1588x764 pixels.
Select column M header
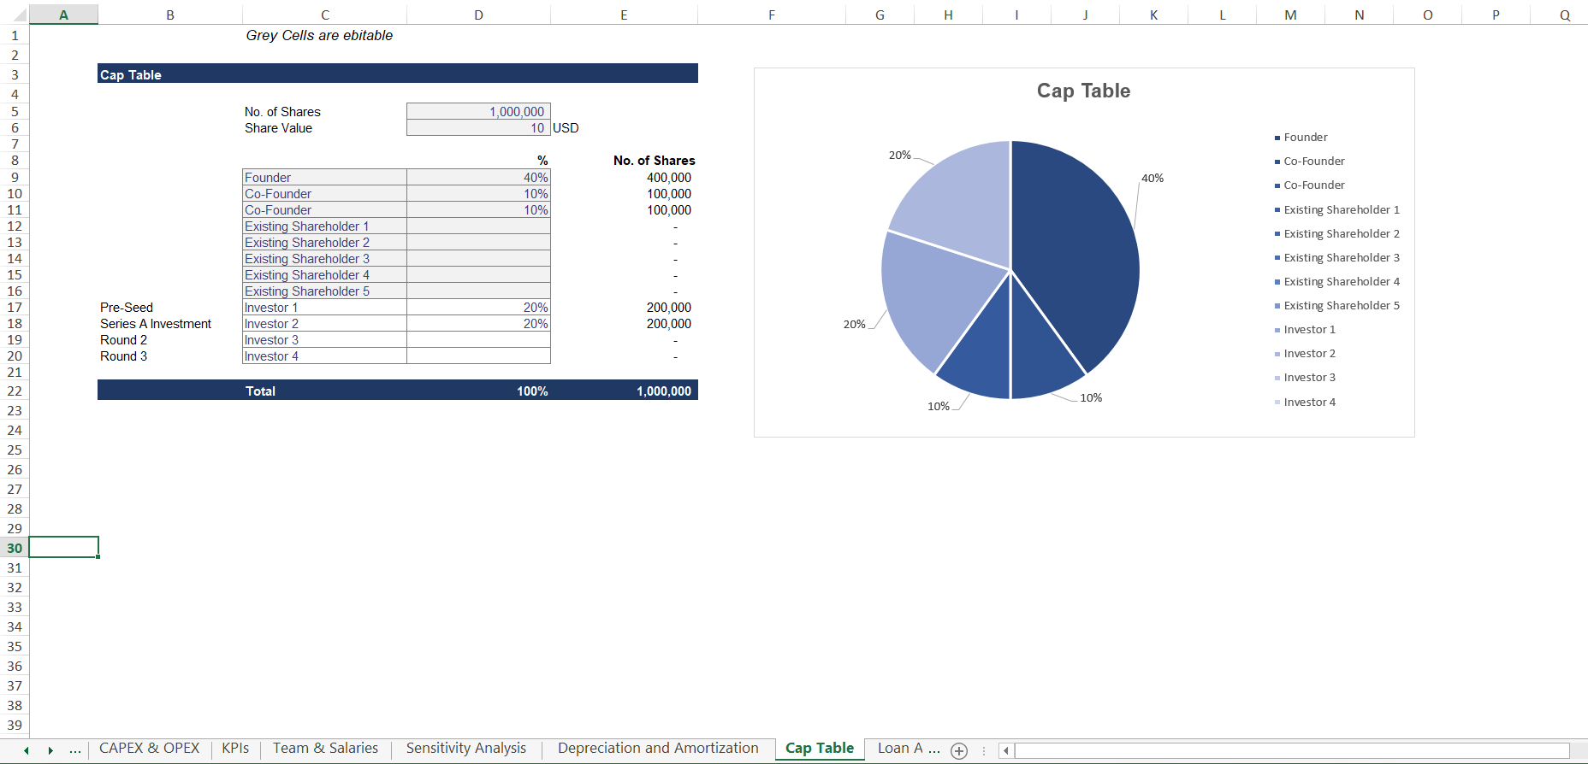pyautogui.click(x=1290, y=15)
